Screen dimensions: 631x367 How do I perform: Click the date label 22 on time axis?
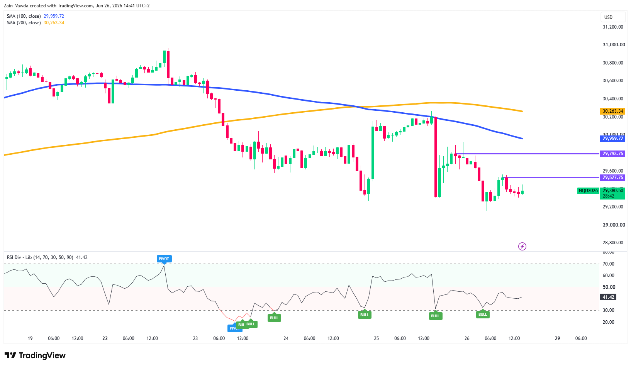(105, 338)
